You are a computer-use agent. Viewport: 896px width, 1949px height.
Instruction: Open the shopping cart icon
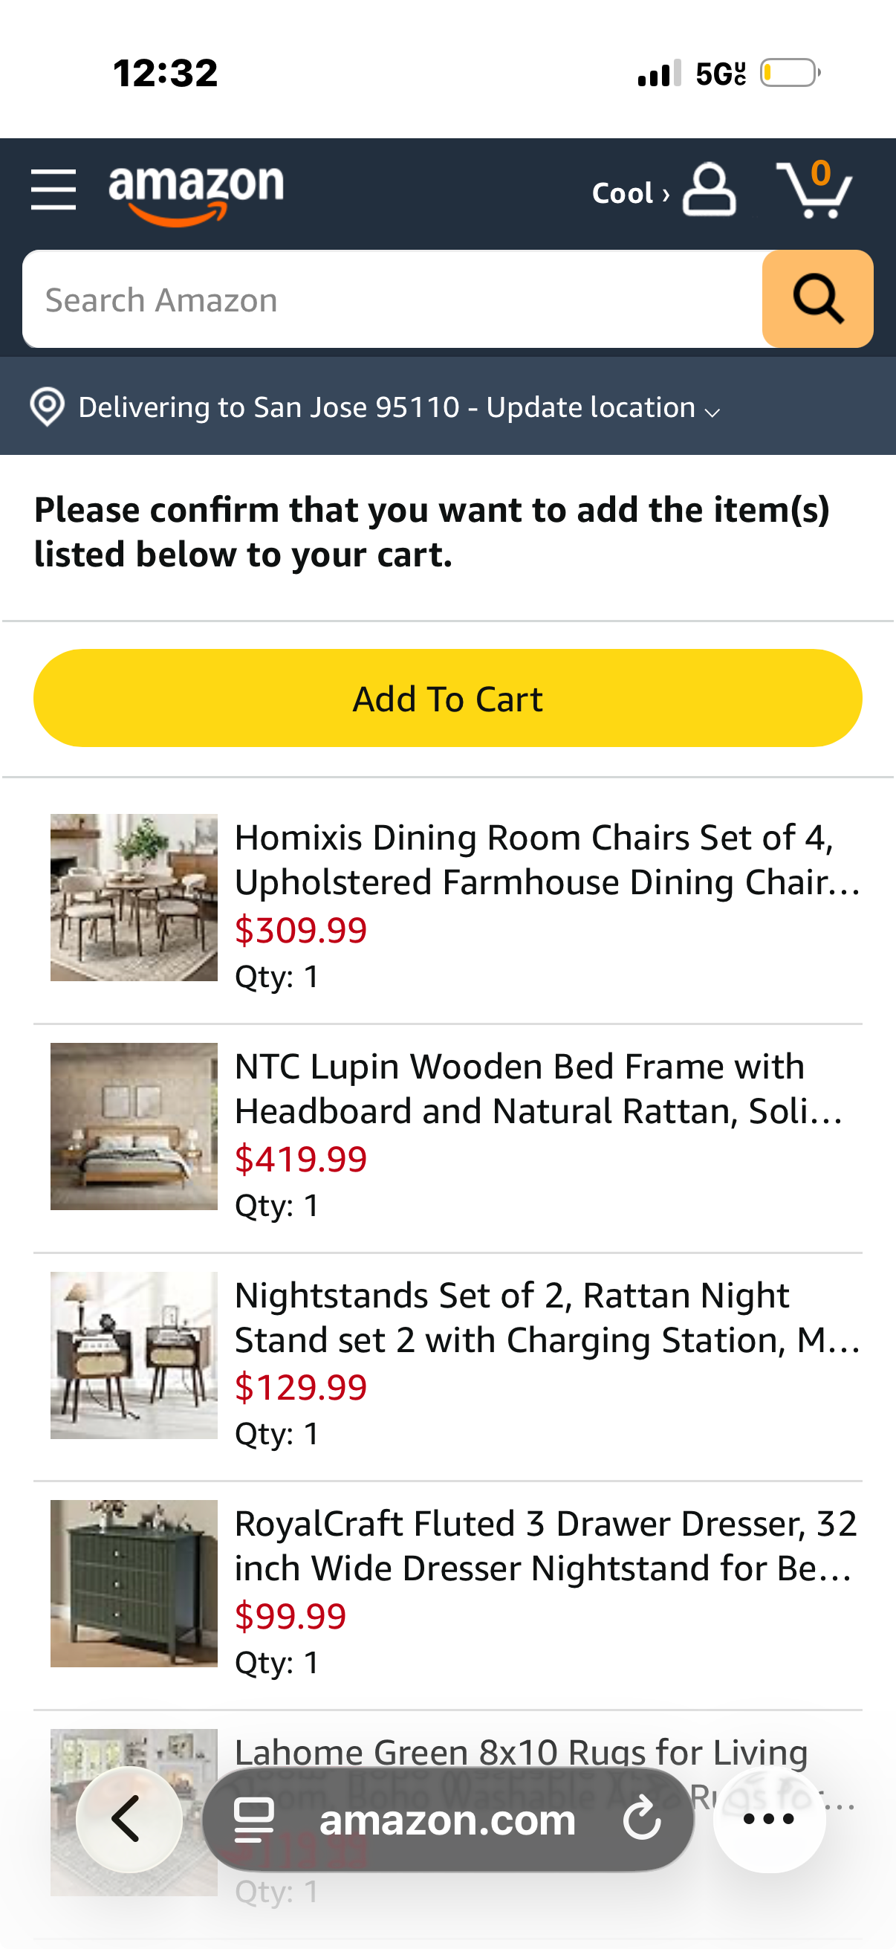814,190
